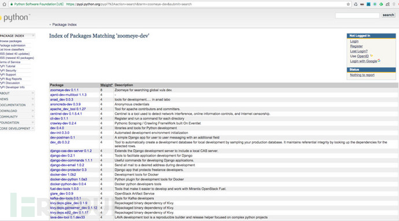Open the green diamond extension icon
Image resolution: width=399 pixels, height=221 pixels.
(x=381, y=4)
